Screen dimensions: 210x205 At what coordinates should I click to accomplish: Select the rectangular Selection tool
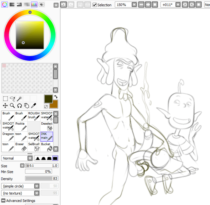coord(5,99)
